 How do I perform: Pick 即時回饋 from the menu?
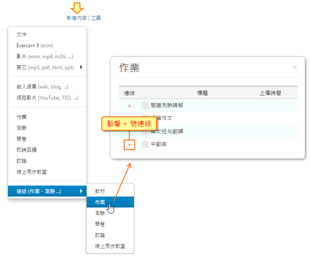click(x=27, y=150)
